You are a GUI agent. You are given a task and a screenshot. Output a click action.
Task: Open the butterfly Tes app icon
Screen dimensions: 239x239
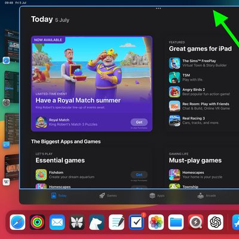click(x=77, y=222)
